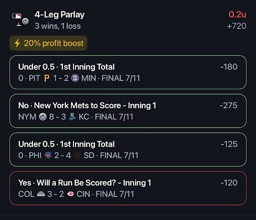
Task: Click the Colorado Rockies logo icon
Action: (x=41, y=194)
